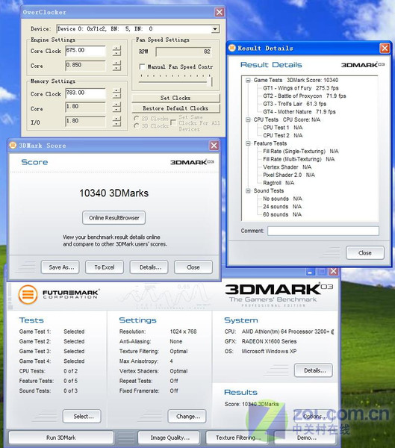Open Texture Filtering options

point(238,438)
